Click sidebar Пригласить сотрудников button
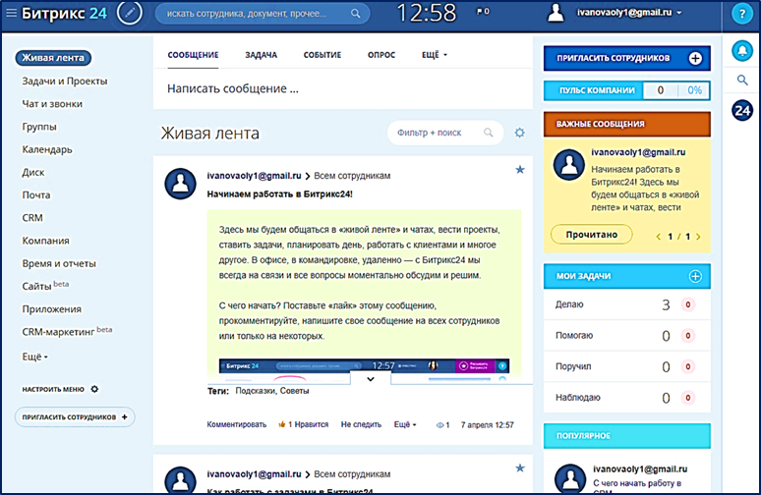This screenshot has width=761, height=495. [x=75, y=417]
